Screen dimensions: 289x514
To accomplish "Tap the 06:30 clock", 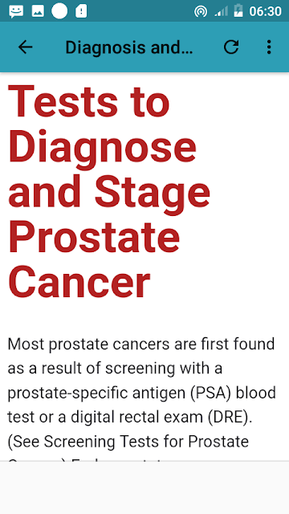I will 266,12.
